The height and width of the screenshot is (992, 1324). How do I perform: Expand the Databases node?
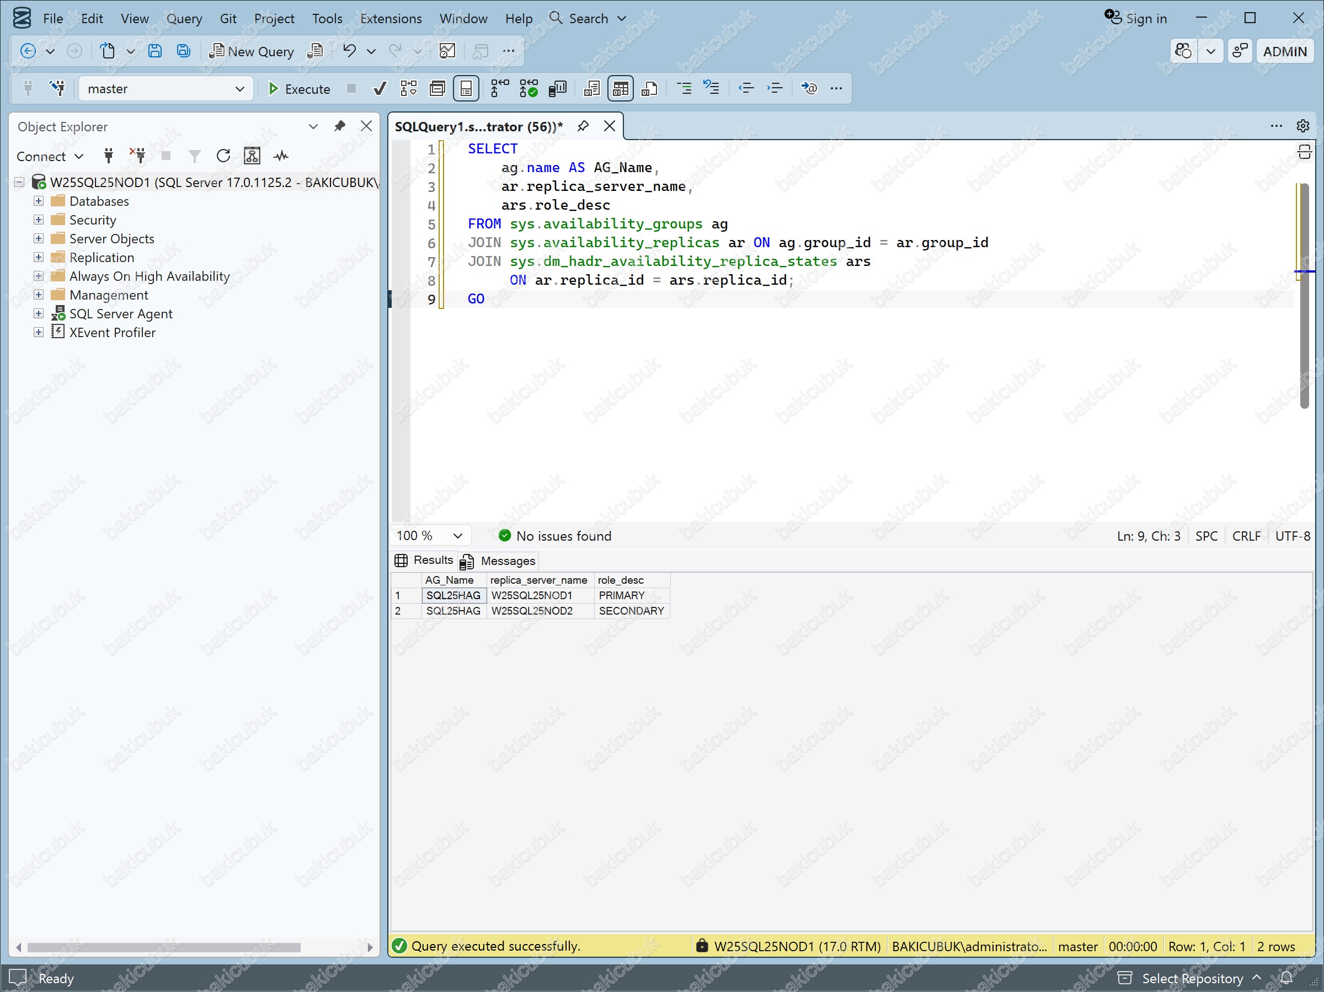point(38,201)
